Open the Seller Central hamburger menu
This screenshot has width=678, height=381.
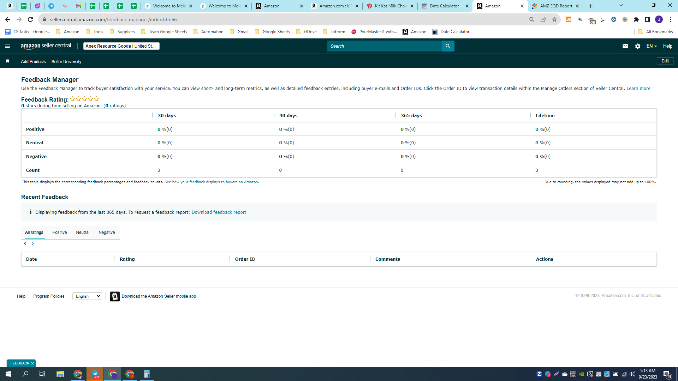(7, 46)
